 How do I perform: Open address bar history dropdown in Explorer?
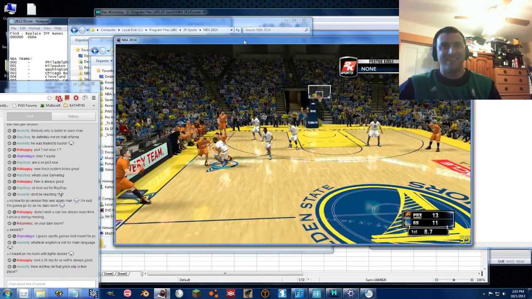(x=232, y=30)
